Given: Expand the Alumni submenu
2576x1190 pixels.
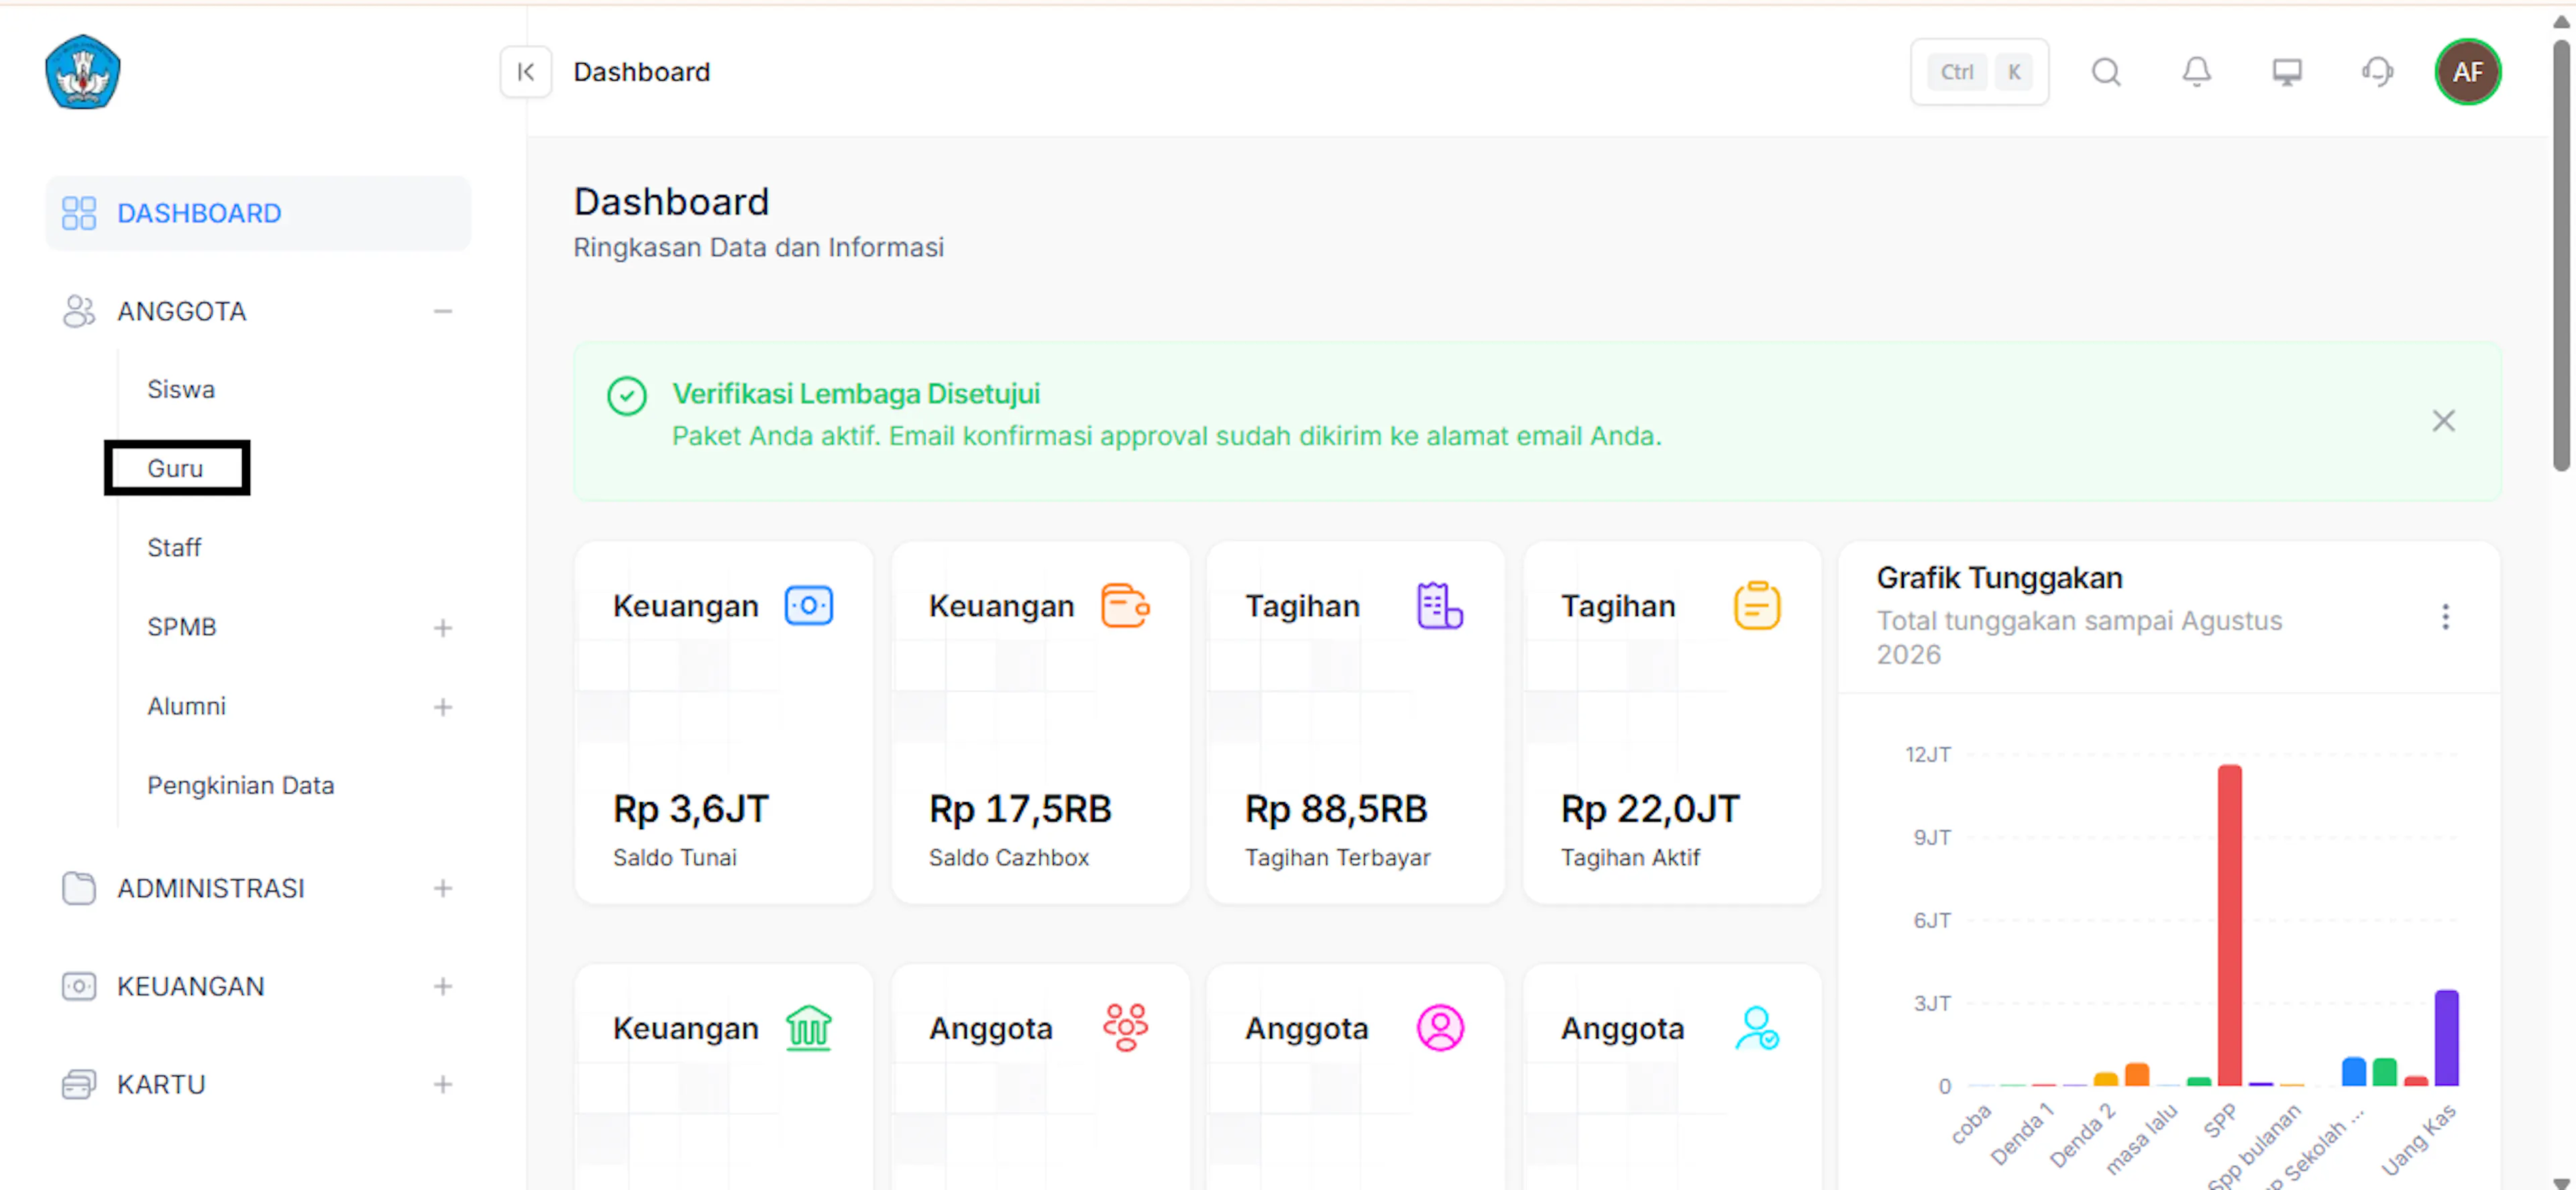Looking at the screenshot, I should pos(443,707).
